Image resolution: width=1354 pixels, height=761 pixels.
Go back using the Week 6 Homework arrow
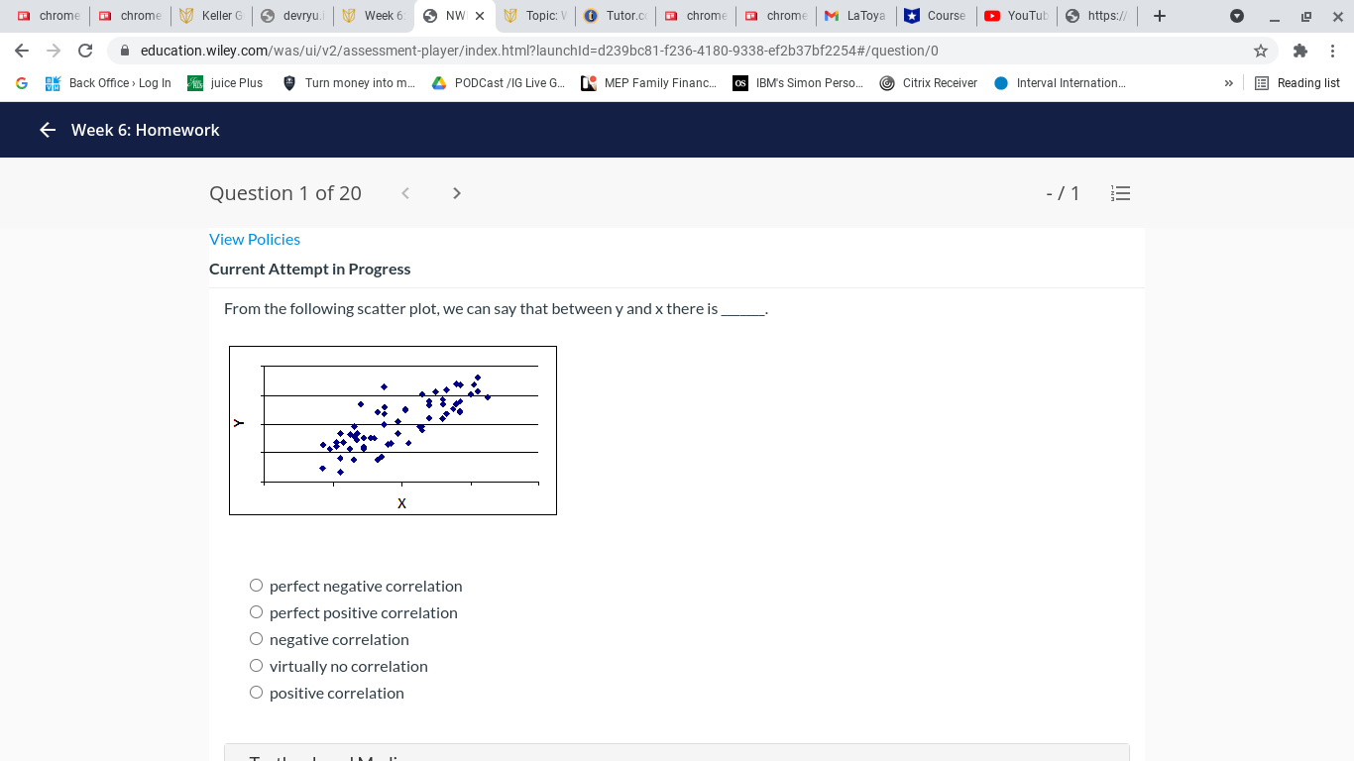coord(48,130)
